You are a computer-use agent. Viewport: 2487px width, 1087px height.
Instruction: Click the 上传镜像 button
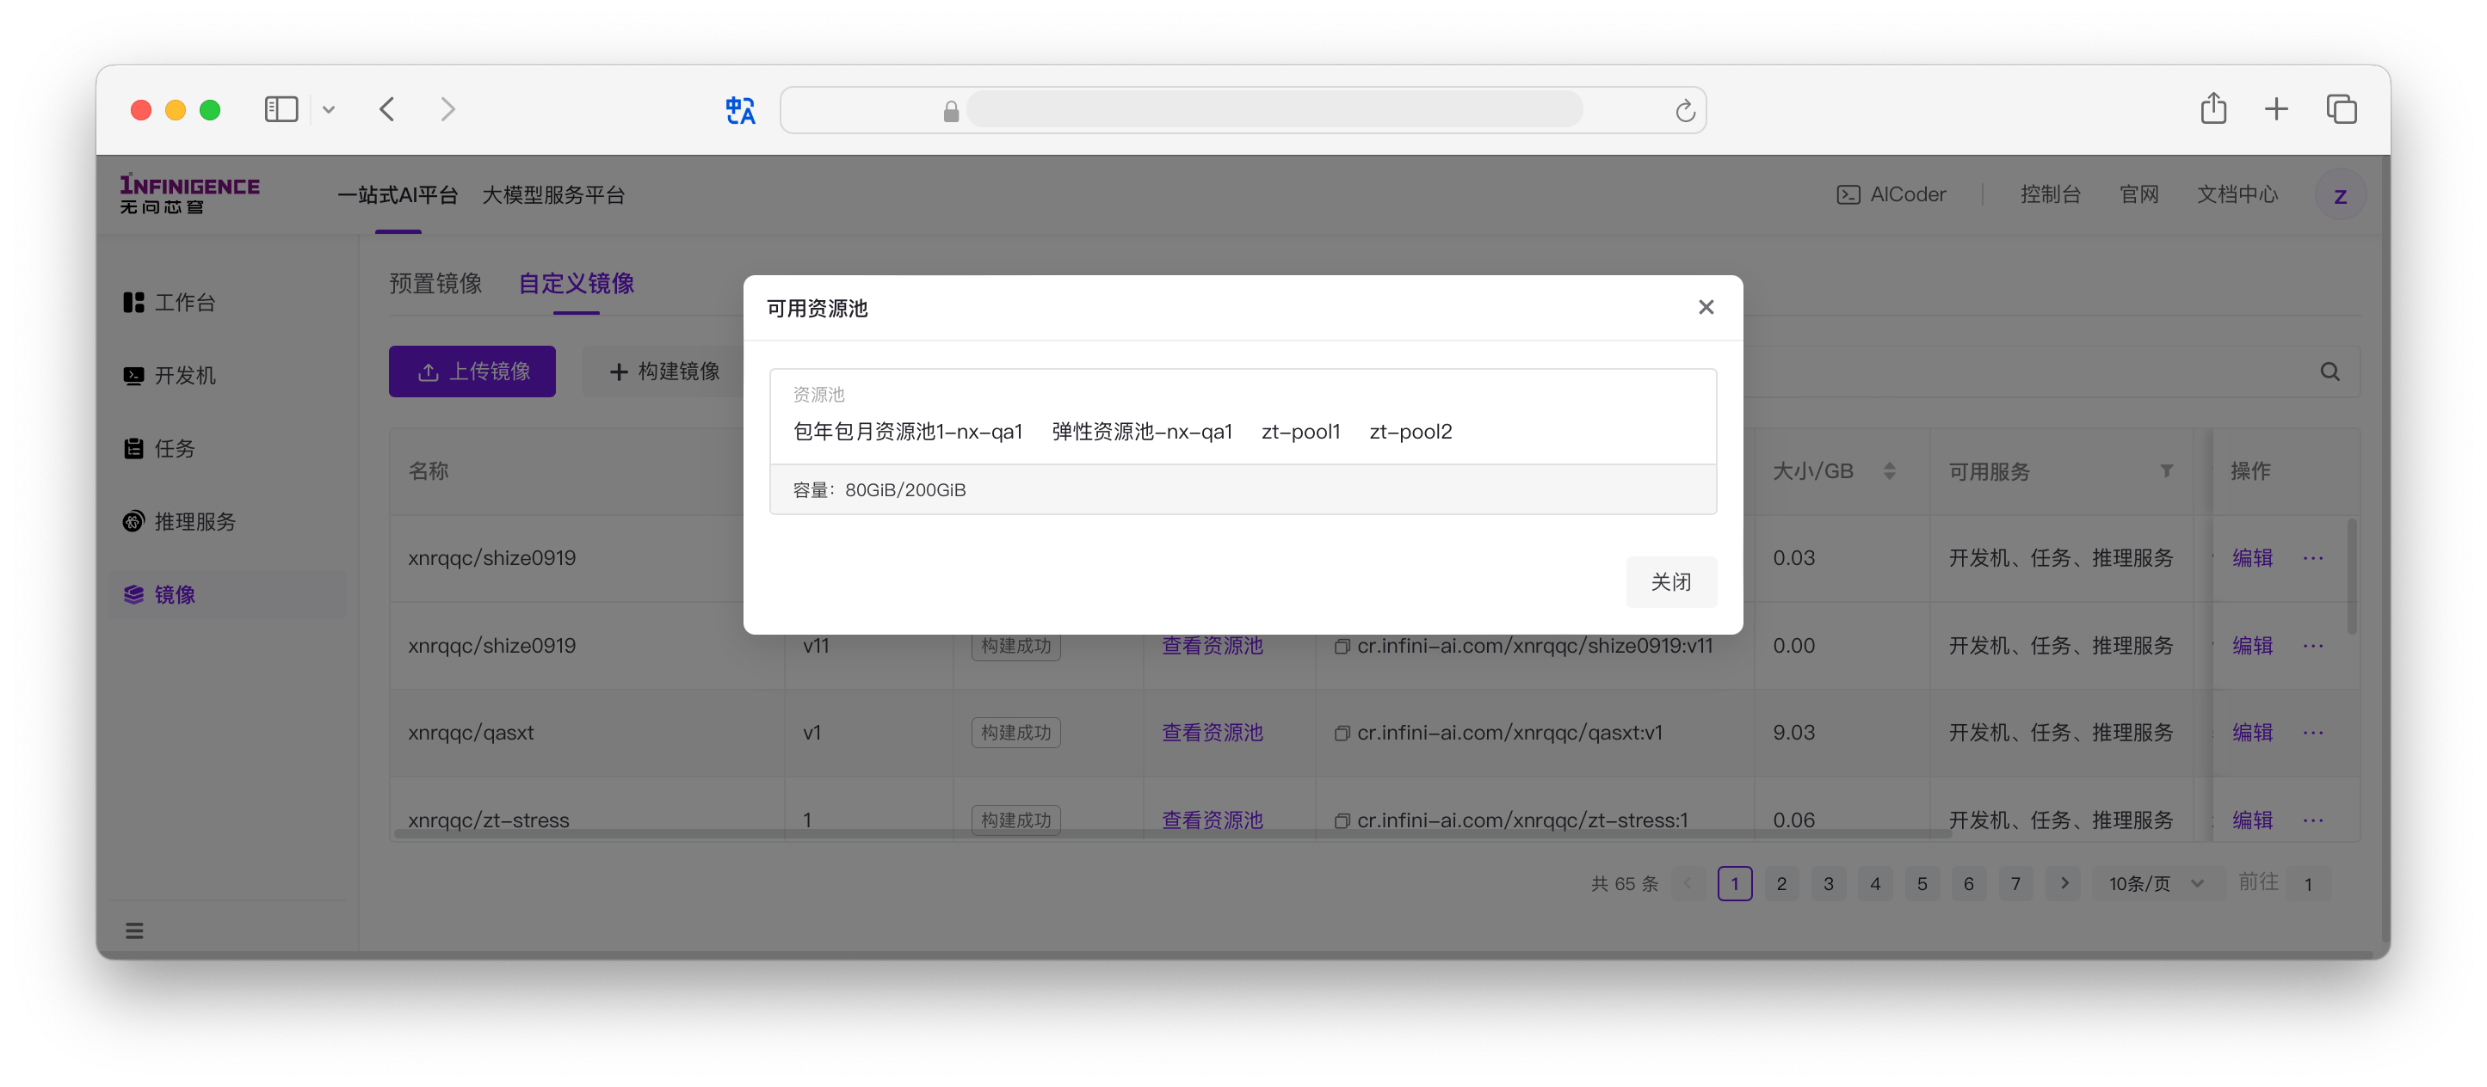[472, 372]
